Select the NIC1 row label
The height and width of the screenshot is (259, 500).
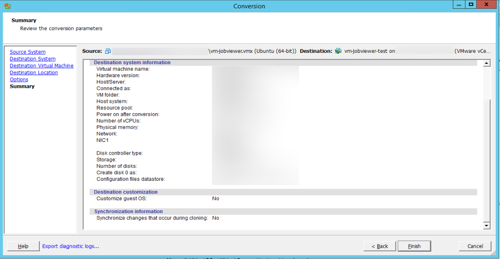(x=102, y=140)
